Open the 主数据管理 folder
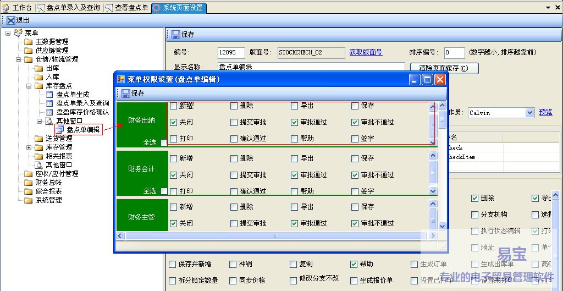 tap(52, 42)
